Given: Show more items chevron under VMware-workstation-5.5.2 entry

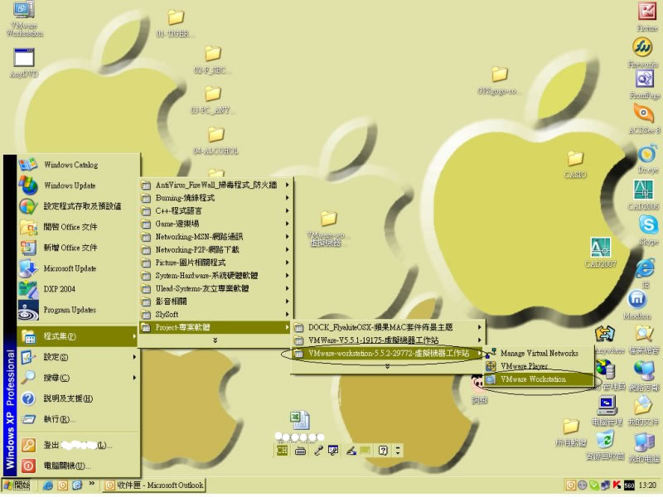Looking at the screenshot, I should tap(387, 366).
